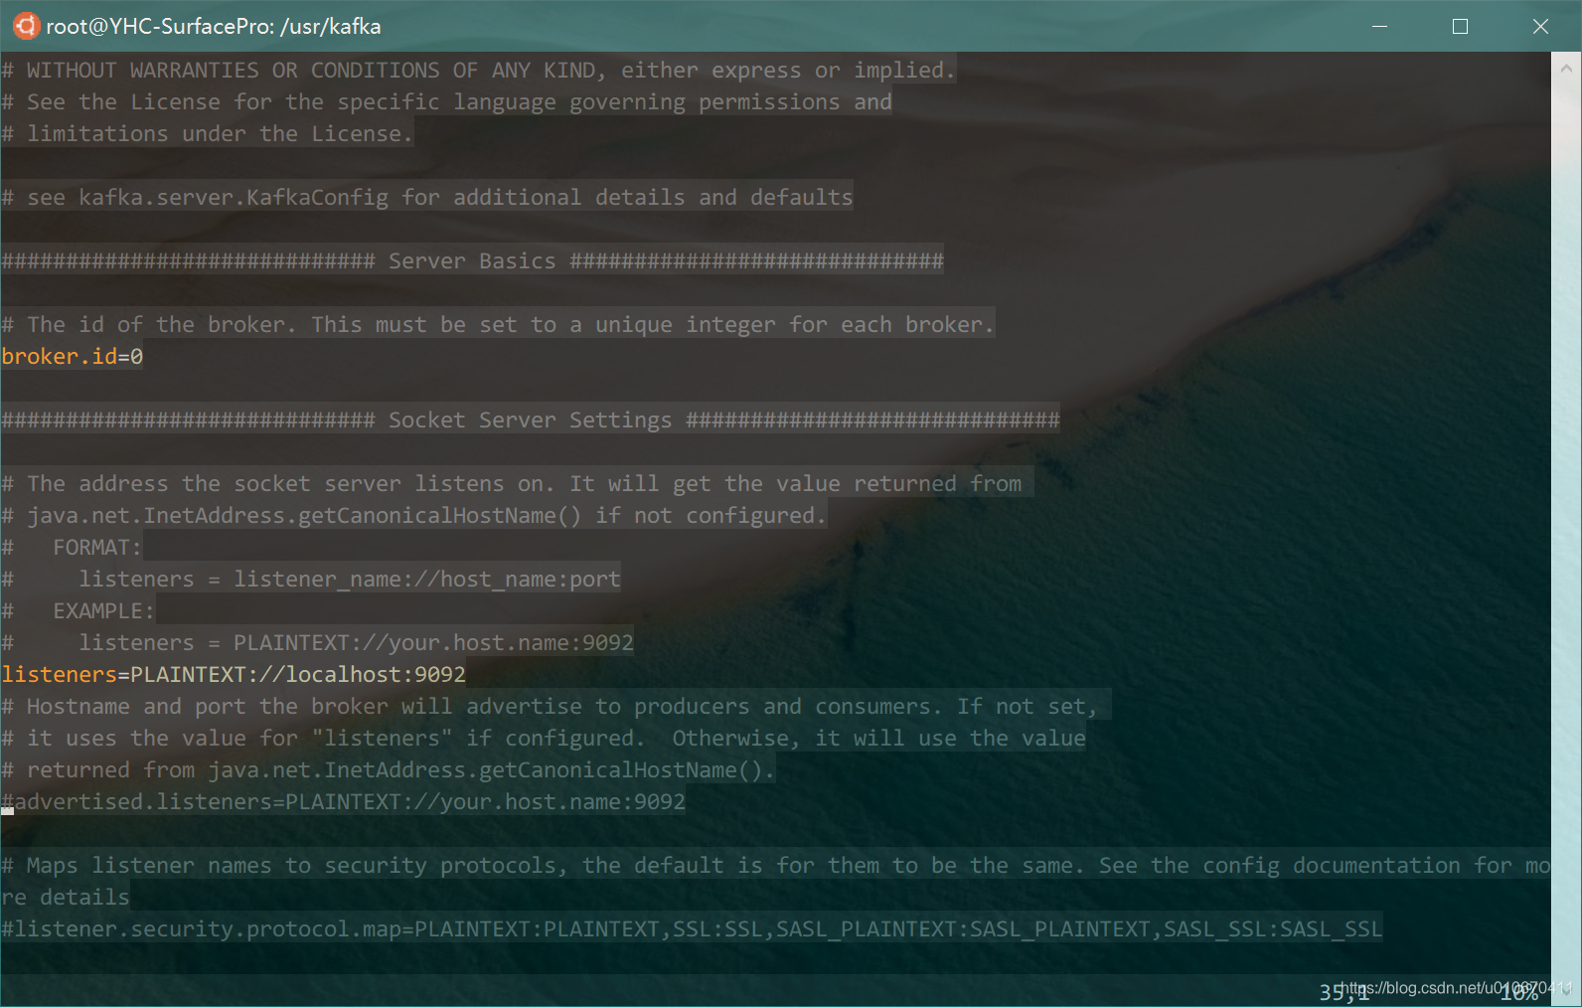The height and width of the screenshot is (1007, 1582).
Task: Close the root@YHC-SurfacePro terminal window
Action: tap(1540, 26)
